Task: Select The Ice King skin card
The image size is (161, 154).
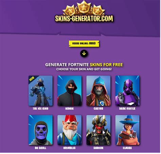Action: 40,91
